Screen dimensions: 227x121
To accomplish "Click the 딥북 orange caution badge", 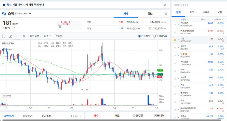I will (186, 54).
